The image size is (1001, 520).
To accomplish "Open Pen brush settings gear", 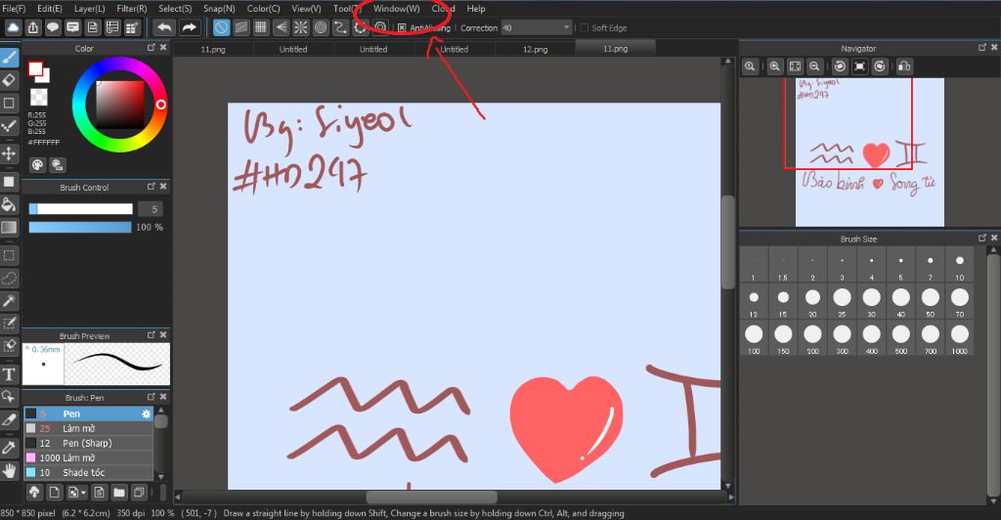I will (x=147, y=414).
